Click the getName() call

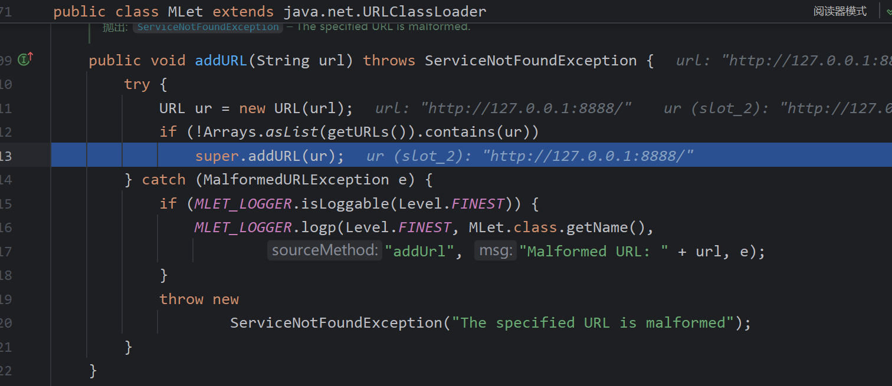618,227
